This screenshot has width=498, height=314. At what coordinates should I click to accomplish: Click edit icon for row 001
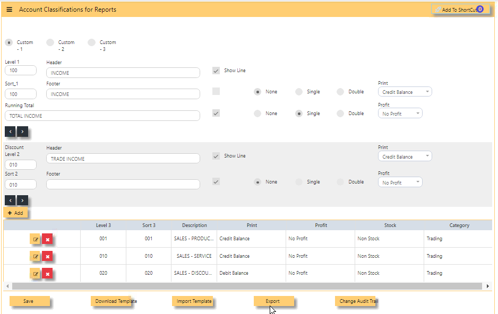tap(35, 239)
